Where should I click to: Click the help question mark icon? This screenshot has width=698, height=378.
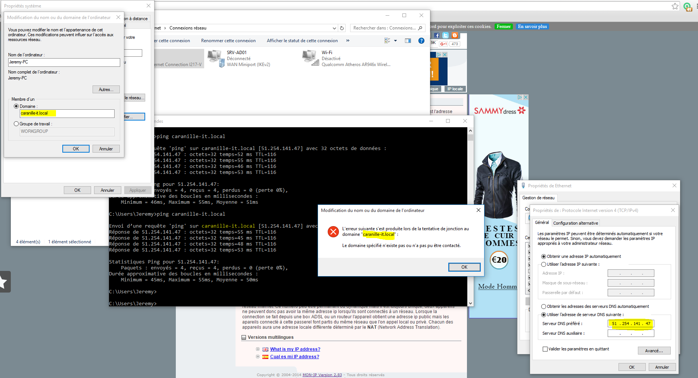click(x=421, y=41)
